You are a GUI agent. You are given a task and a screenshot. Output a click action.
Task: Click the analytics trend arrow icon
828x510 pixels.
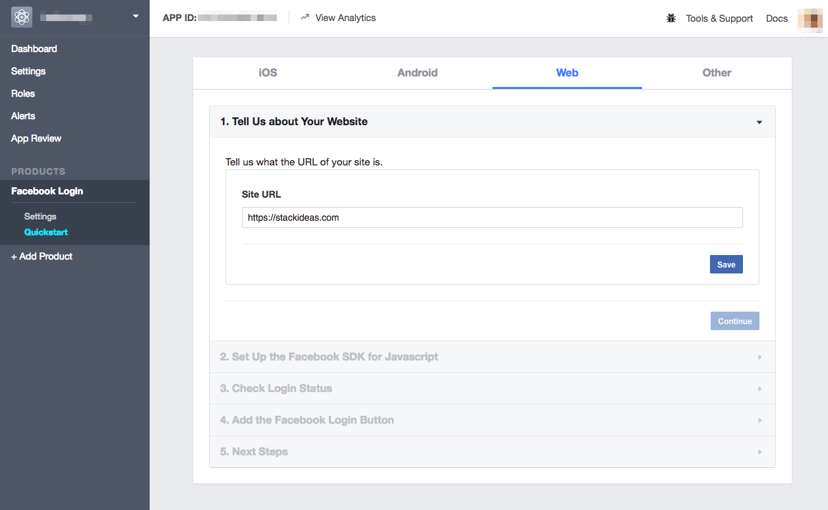pyautogui.click(x=305, y=18)
